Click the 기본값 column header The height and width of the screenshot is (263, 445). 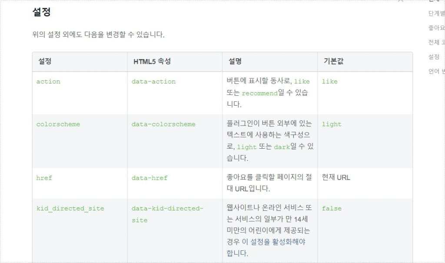coord(333,61)
